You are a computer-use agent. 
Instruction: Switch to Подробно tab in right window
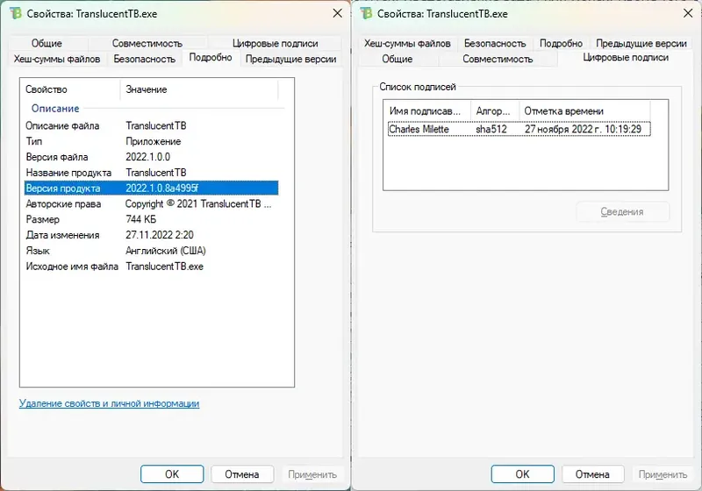[x=561, y=44]
